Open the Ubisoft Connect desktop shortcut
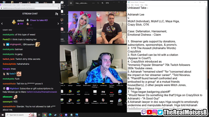 point(120,102)
